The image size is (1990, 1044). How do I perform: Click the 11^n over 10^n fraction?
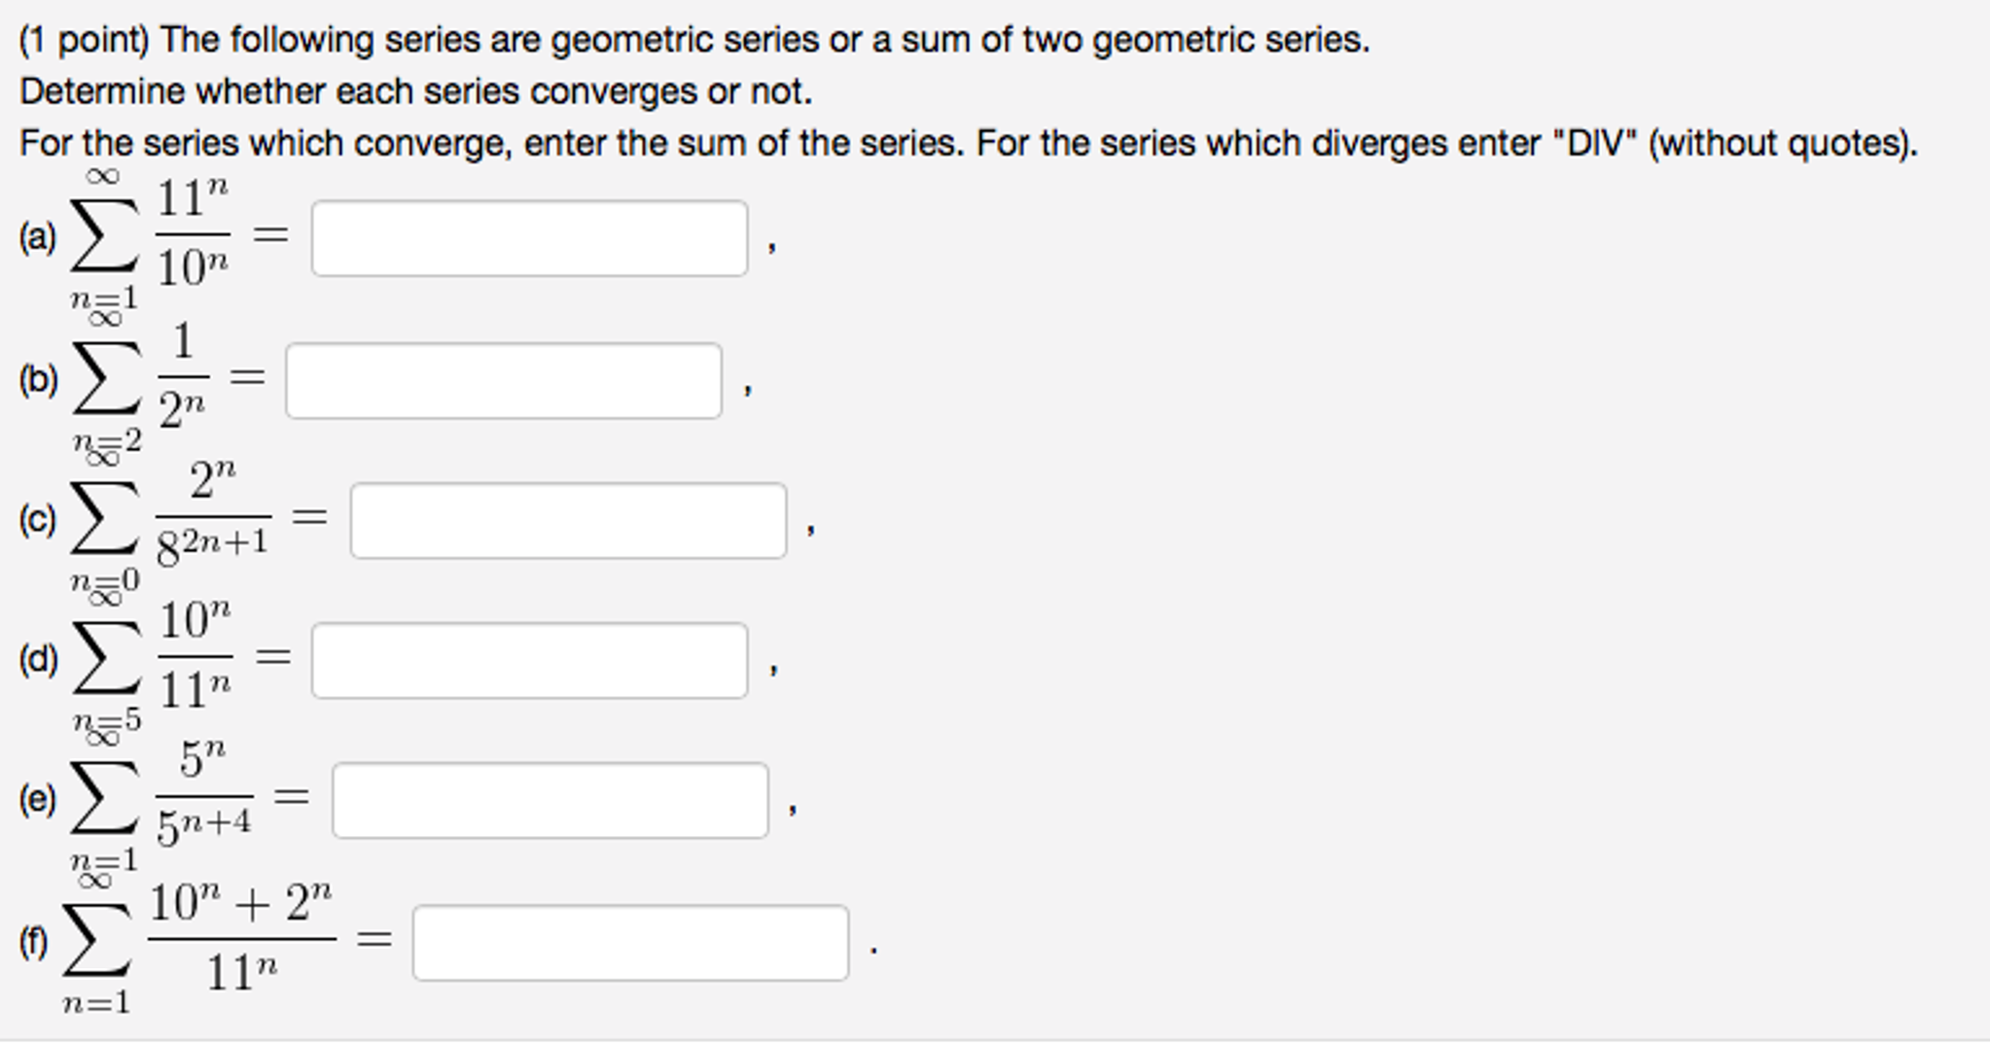193,234
